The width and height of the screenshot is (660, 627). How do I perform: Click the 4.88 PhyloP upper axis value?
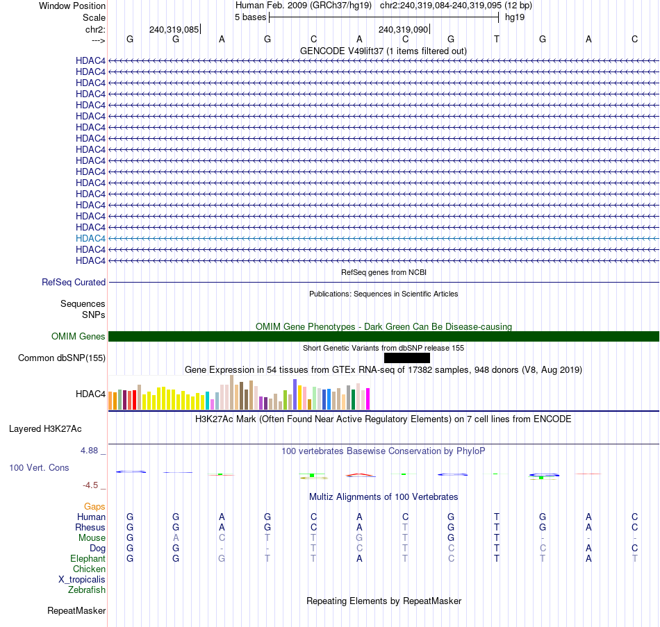89,451
